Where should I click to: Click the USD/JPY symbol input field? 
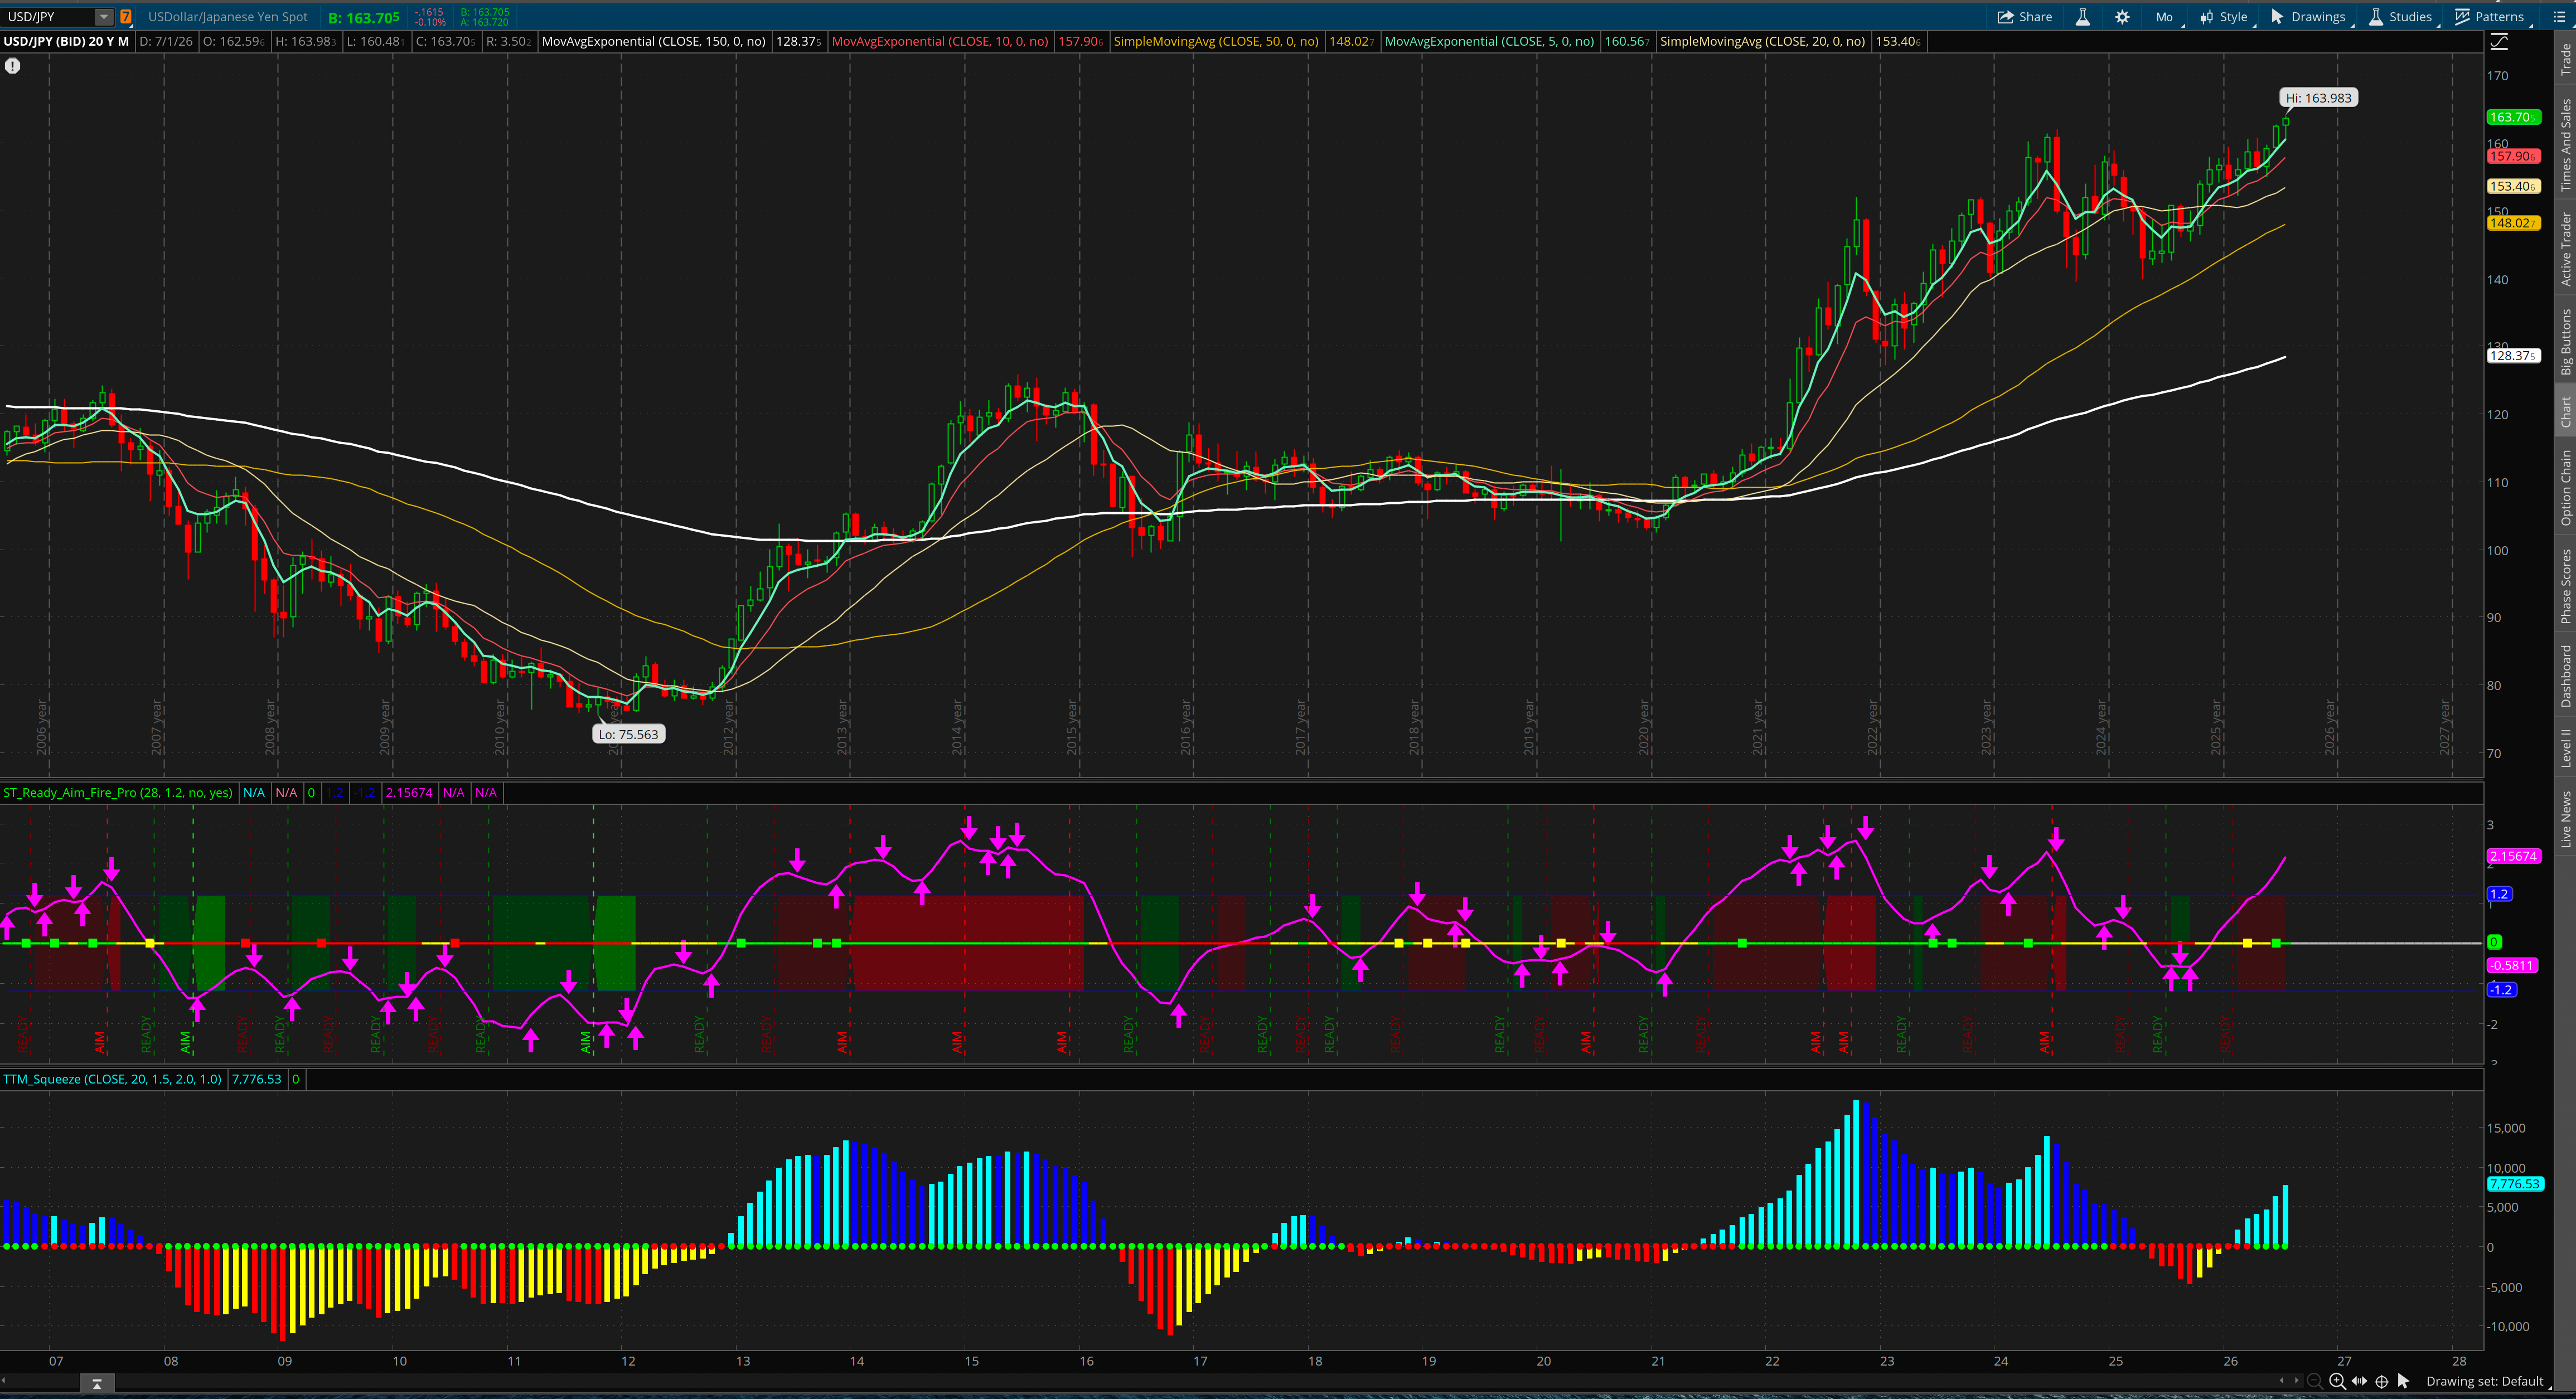click(x=48, y=17)
